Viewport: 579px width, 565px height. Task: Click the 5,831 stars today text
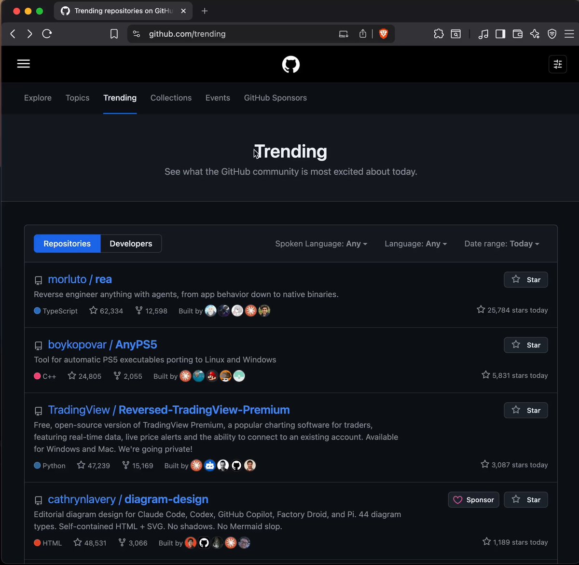pyautogui.click(x=515, y=375)
